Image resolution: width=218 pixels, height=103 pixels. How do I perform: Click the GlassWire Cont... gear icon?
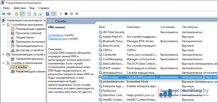[100, 95]
